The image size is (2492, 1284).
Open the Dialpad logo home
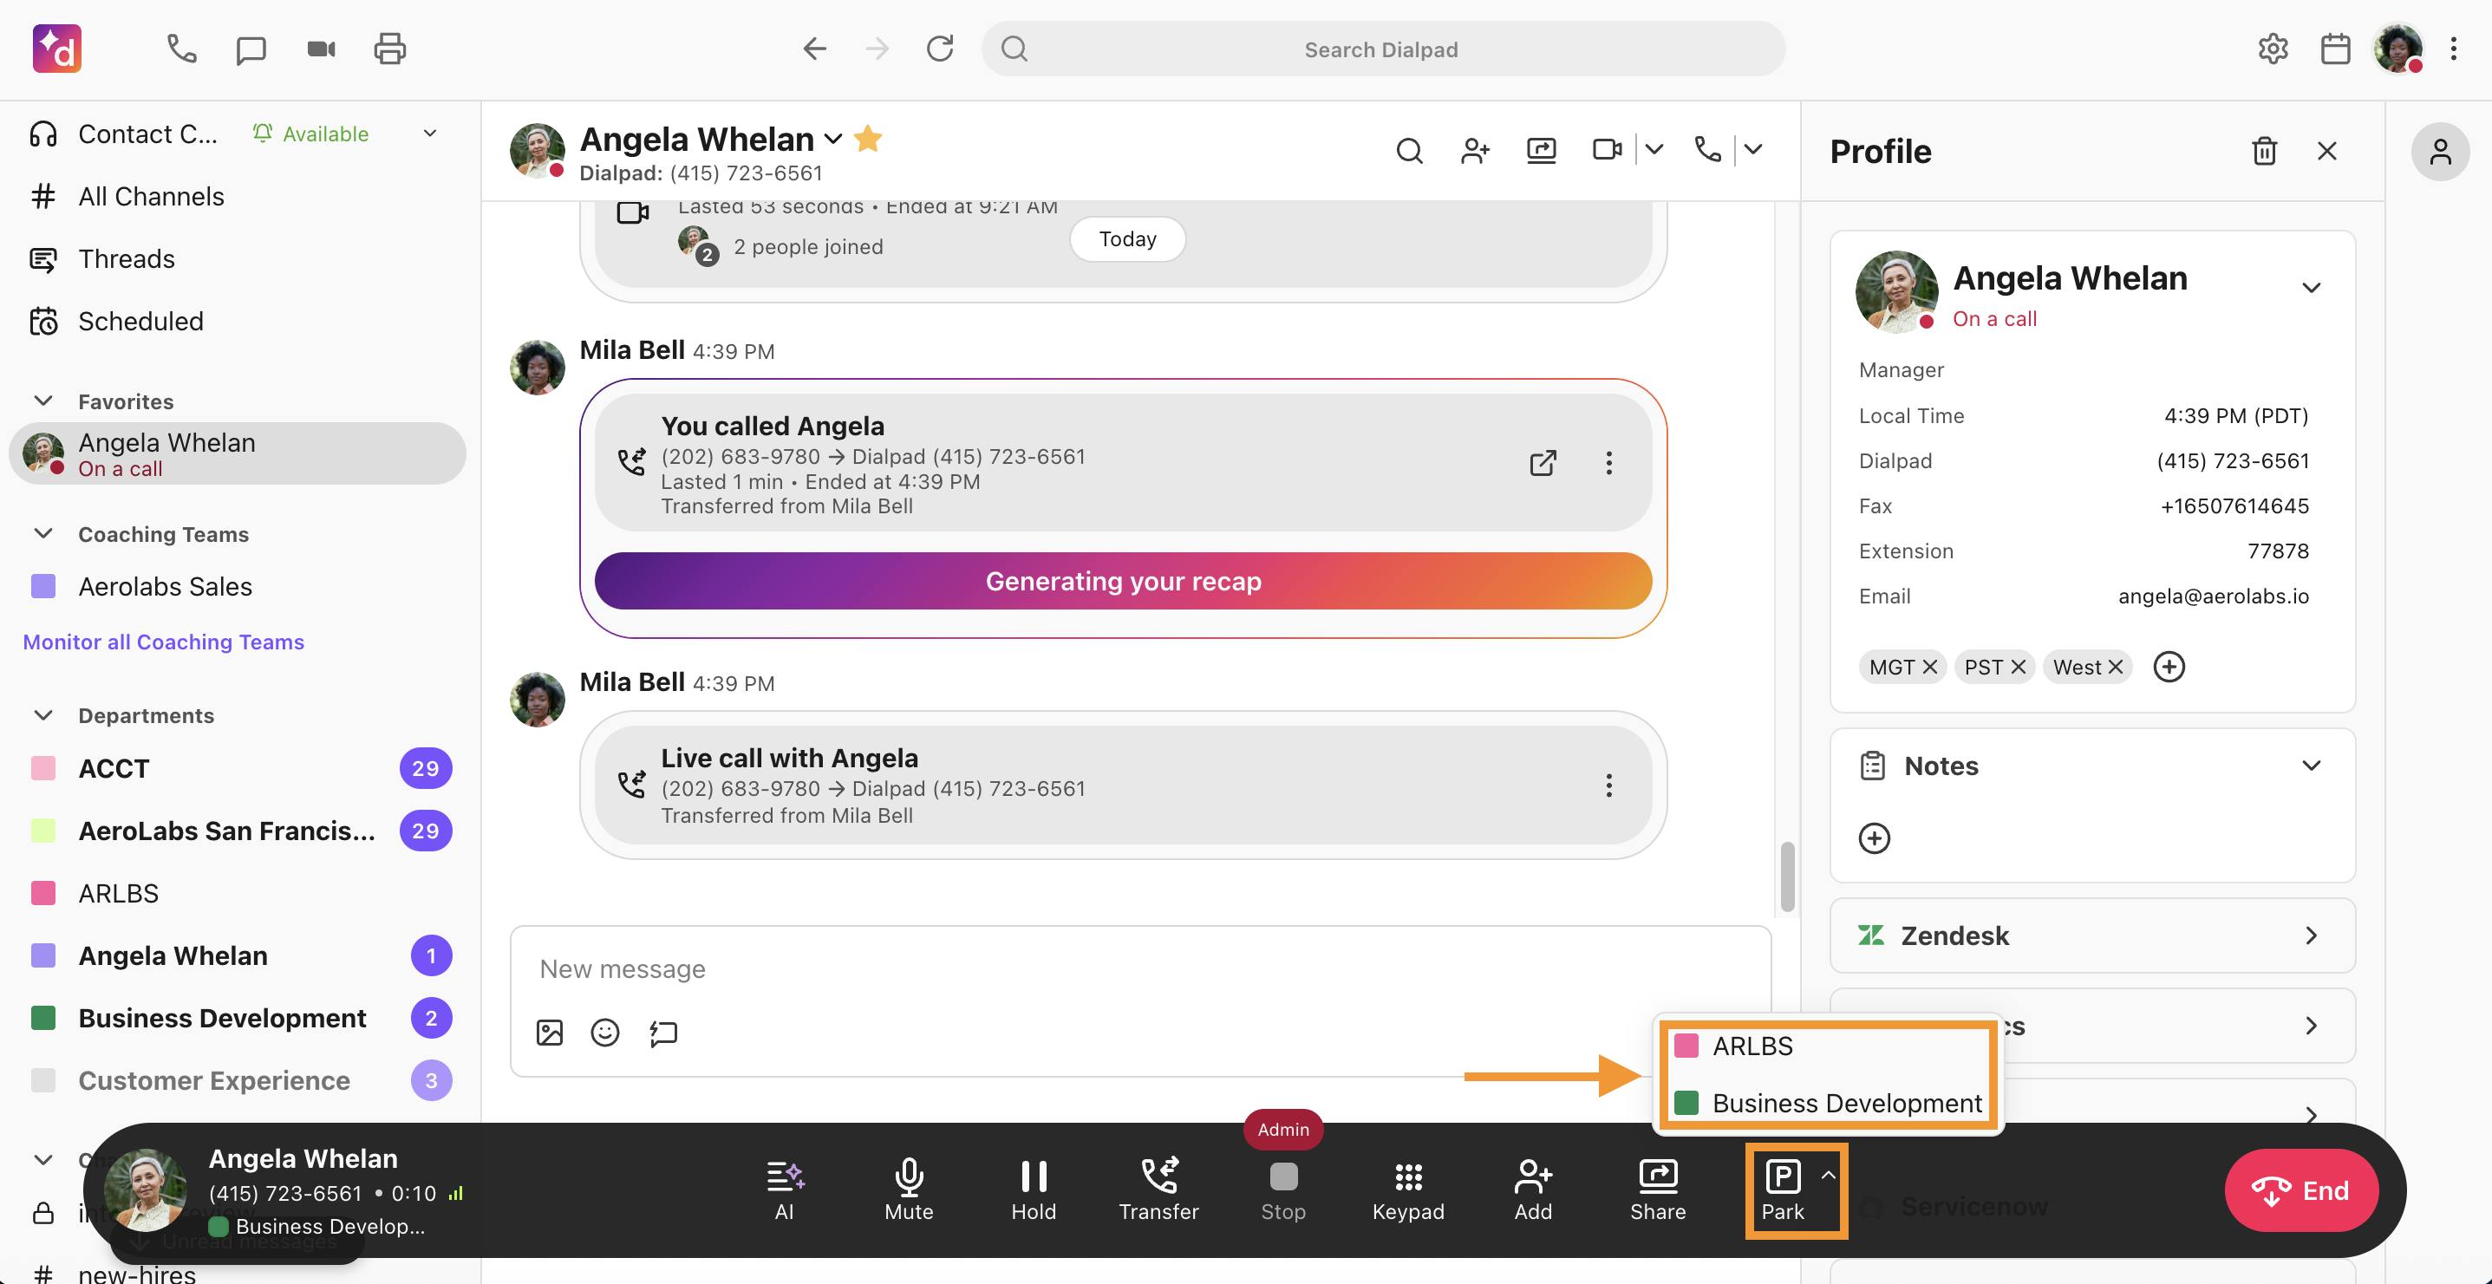[57, 49]
